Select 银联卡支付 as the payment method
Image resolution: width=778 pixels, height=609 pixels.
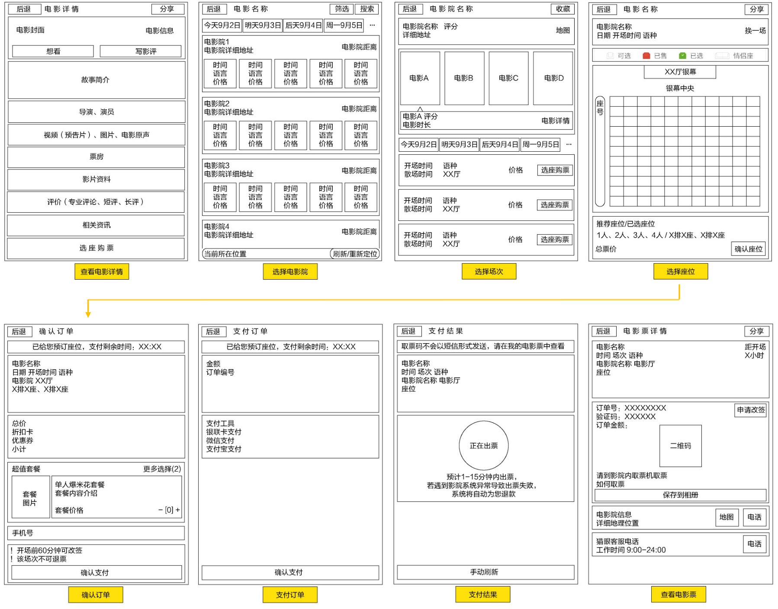tap(224, 432)
